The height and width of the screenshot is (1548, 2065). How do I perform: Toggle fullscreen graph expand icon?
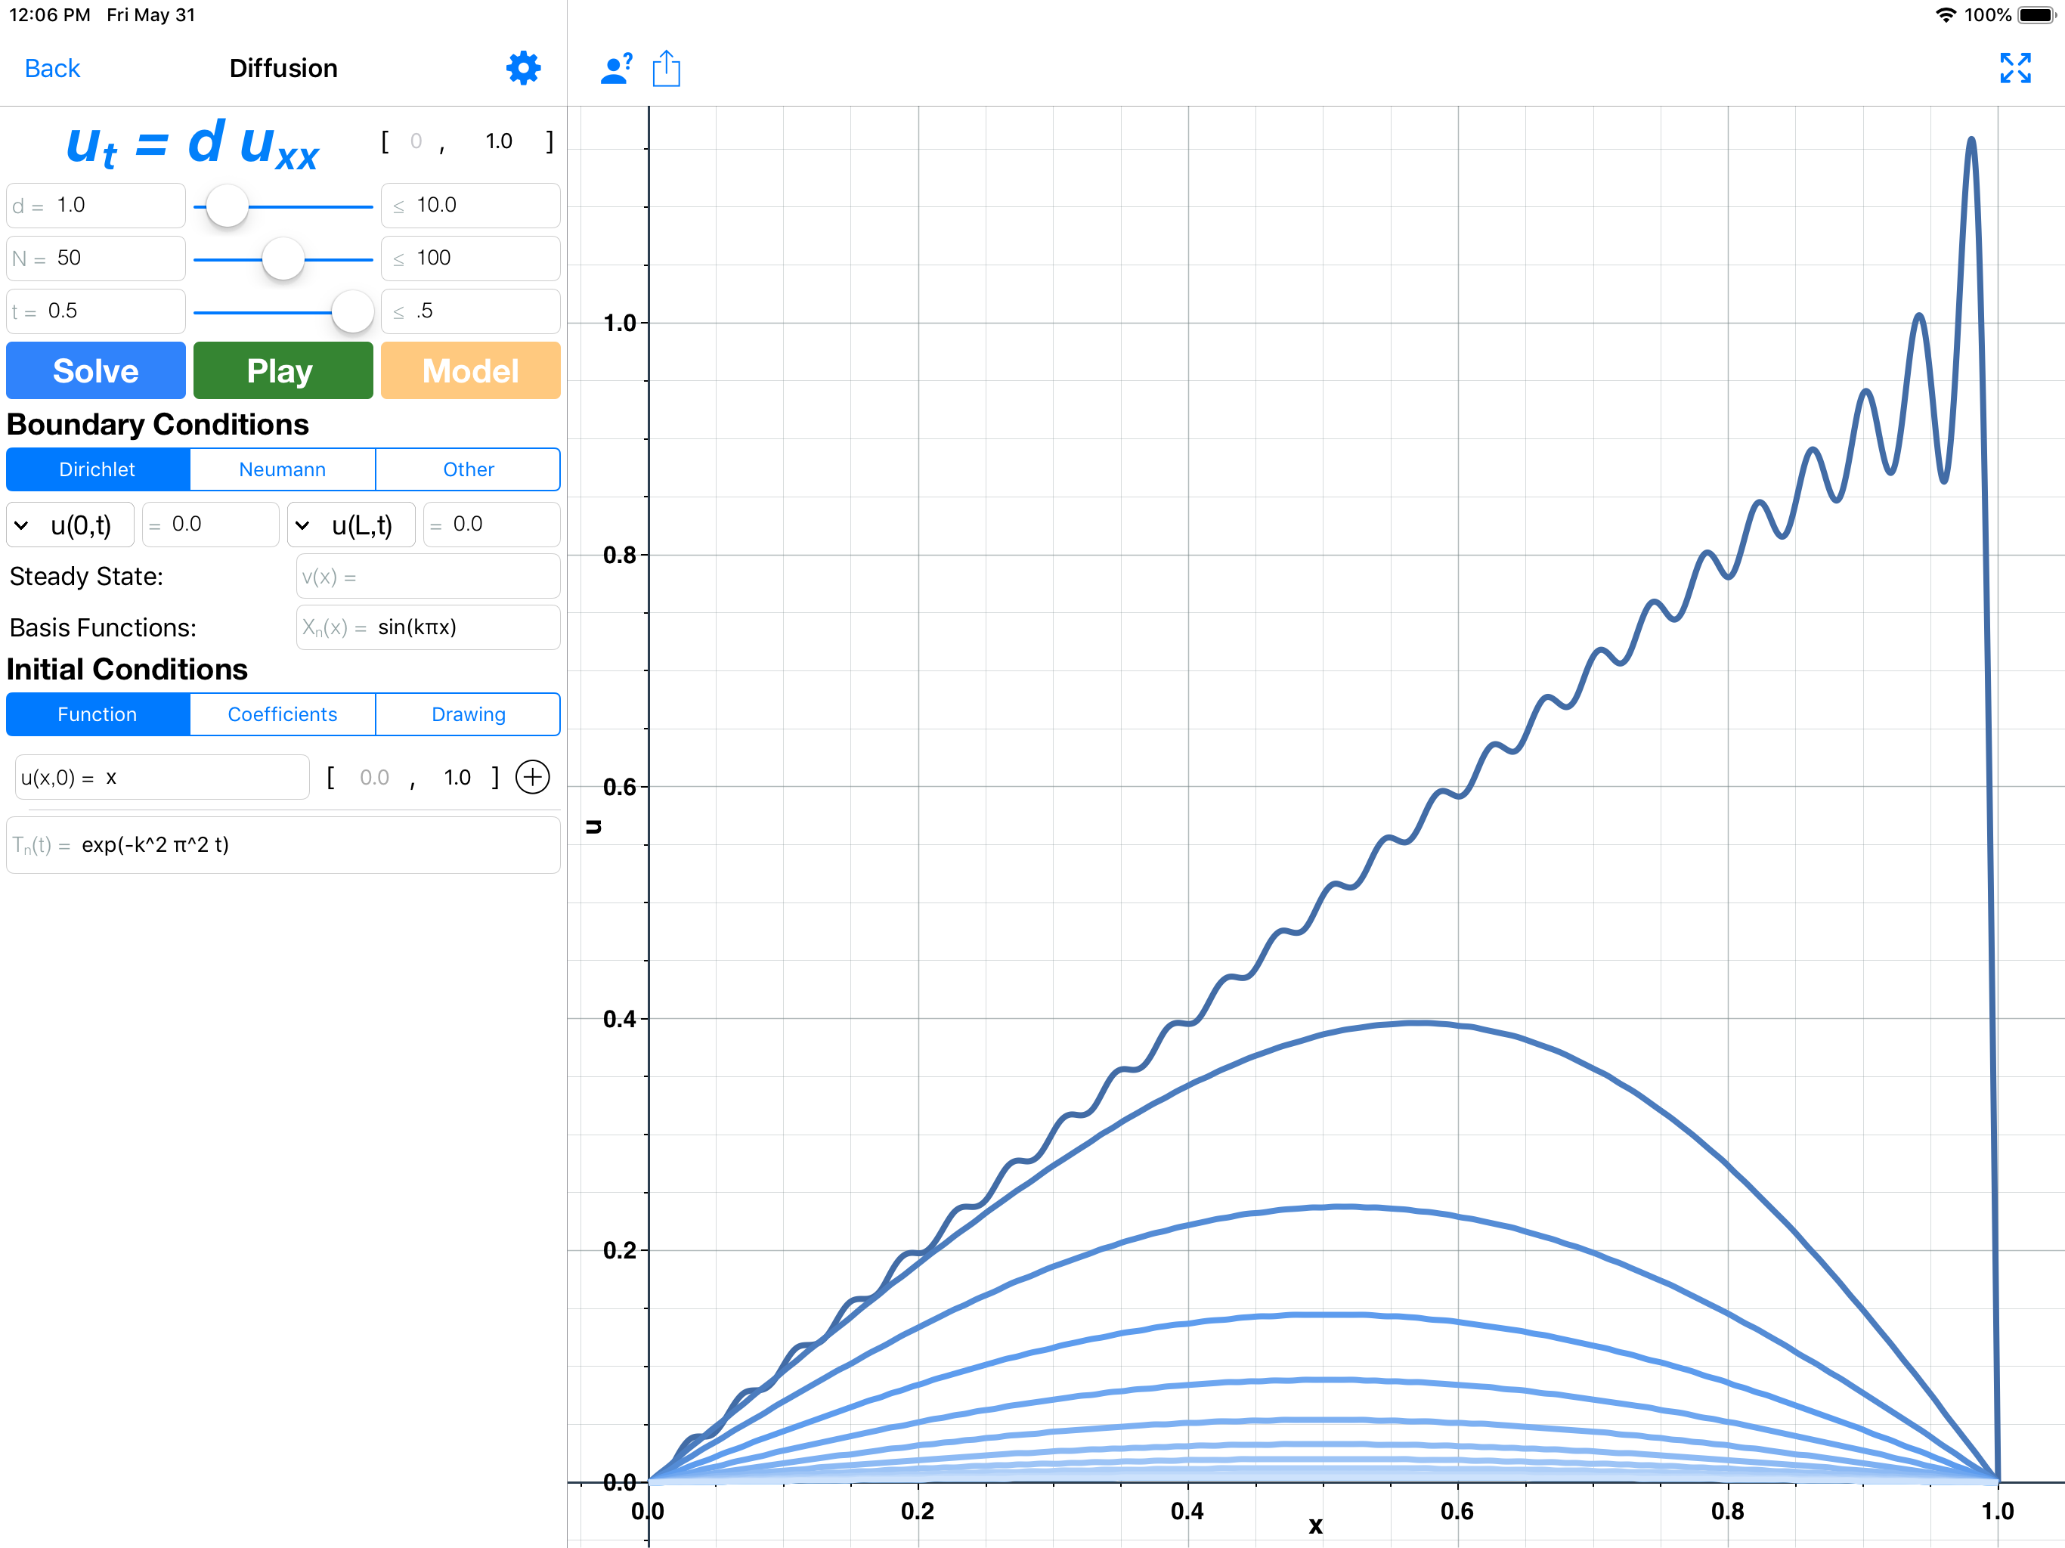(2014, 68)
